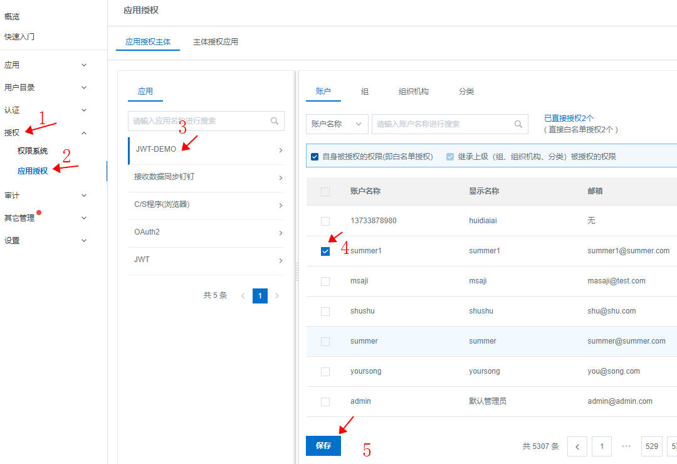Image resolution: width=677 pixels, height=464 pixels.
Task: Click the application search magnifier icon
Action: tap(275, 121)
